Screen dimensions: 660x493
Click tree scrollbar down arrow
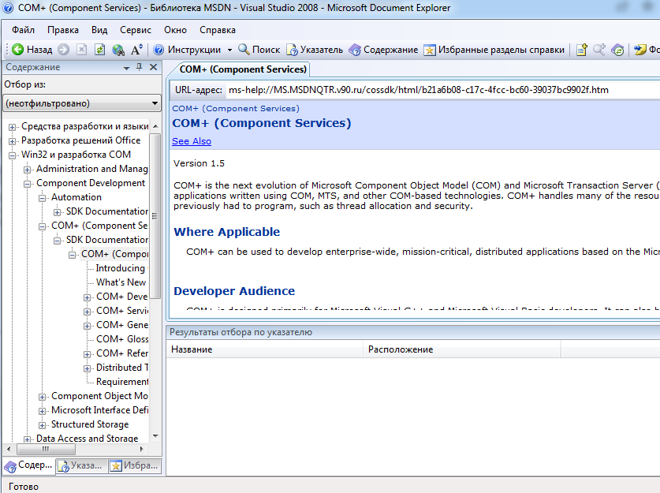[155, 436]
